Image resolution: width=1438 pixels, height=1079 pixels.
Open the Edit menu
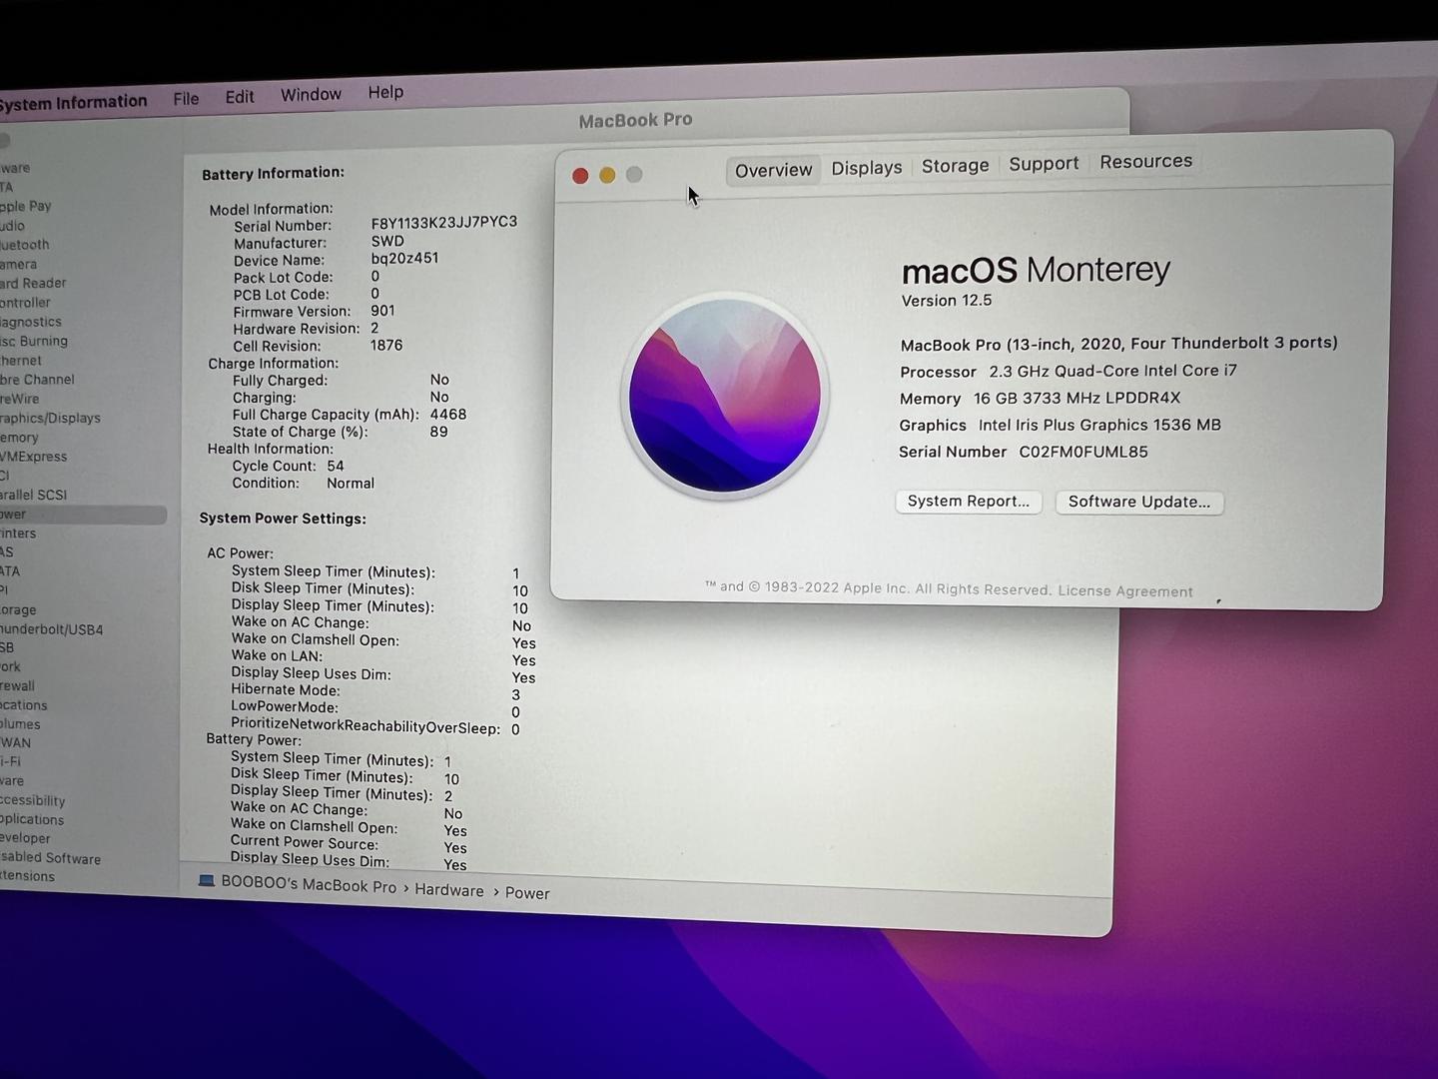click(240, 97)
